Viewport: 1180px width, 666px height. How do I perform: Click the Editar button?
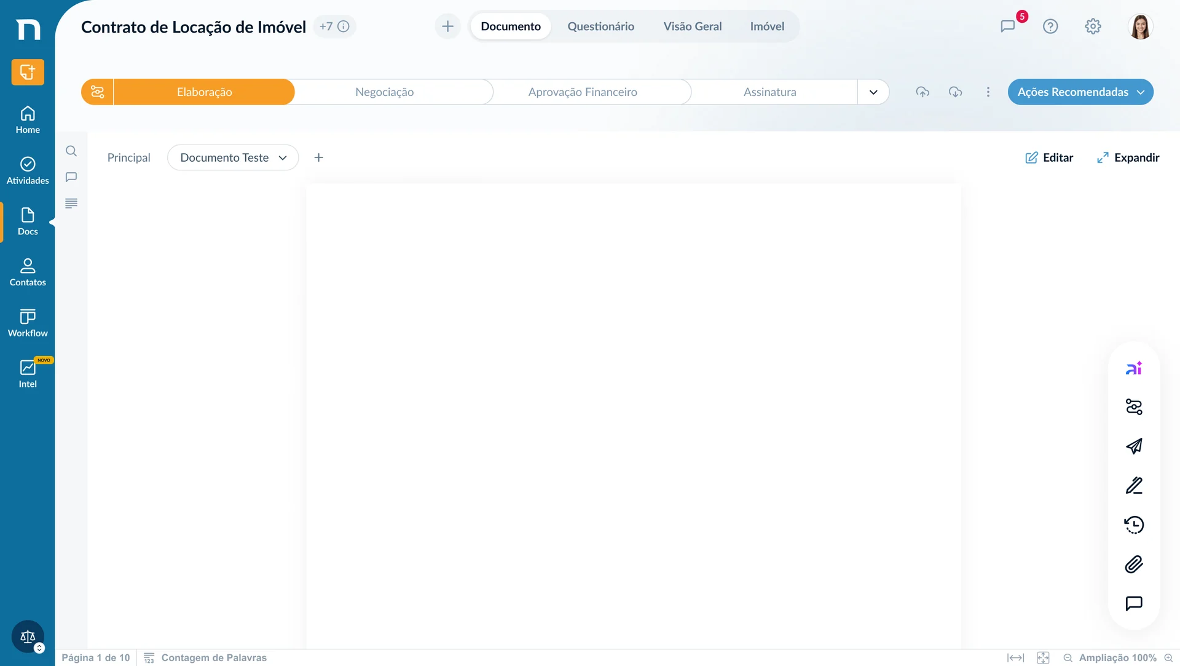tap(1049, 157)
